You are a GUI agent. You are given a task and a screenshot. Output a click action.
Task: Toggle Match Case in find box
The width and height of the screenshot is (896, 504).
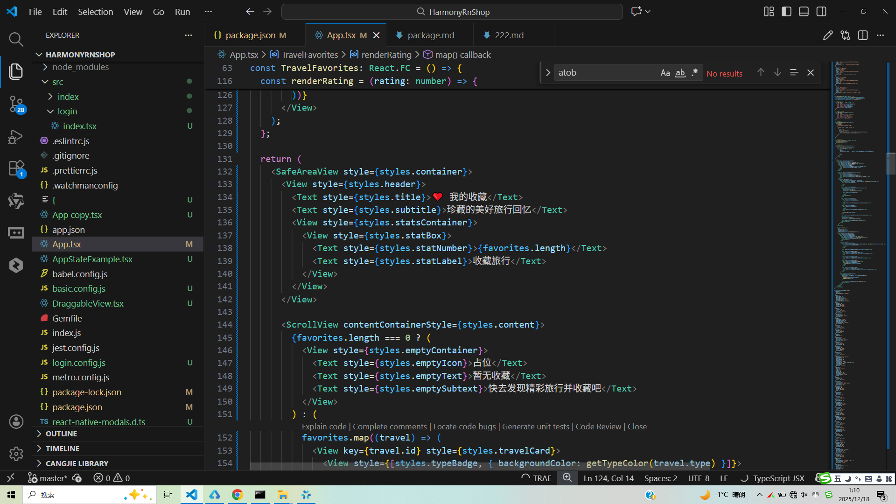tap(665, 73)
